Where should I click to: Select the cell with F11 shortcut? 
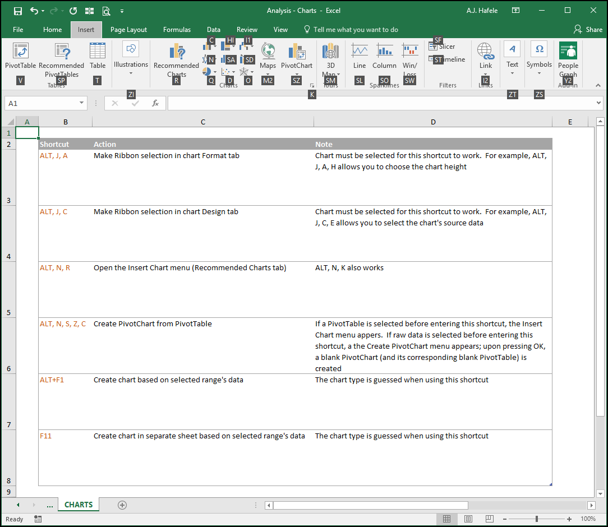pos(66,457)
